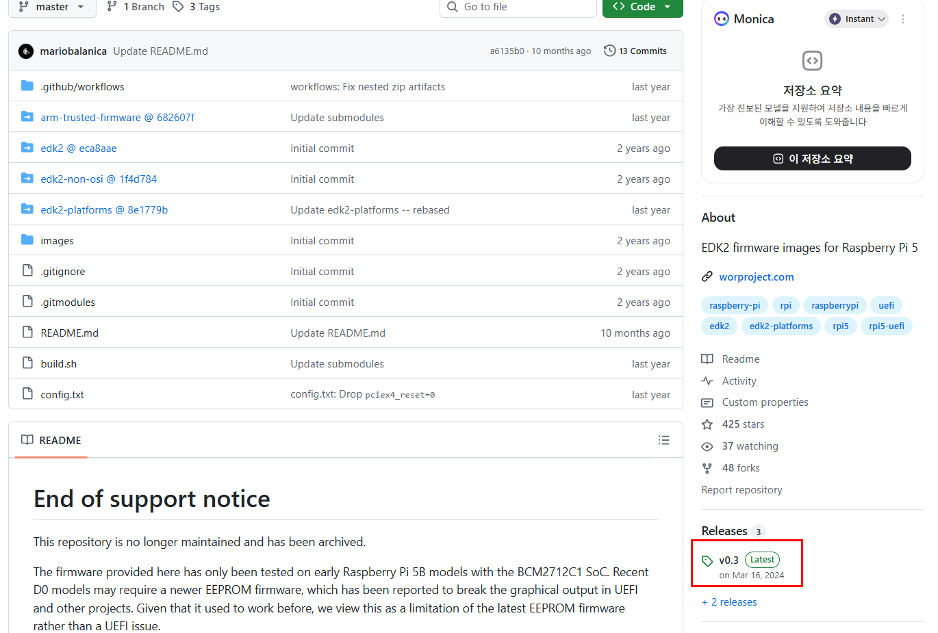Click the submodule icon beside edk2 @ eca8aae
This screenshot has height=633, width=938.
27,148
